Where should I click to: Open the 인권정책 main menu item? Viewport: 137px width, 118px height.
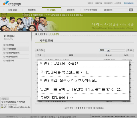point(70,10)
